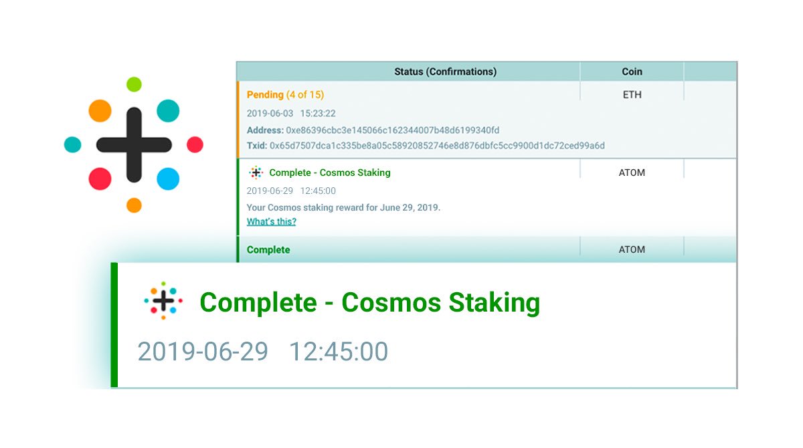Click the ETH coin cell
The width and height of the screenshot is (803, 448).
click(x=632, y=95)
